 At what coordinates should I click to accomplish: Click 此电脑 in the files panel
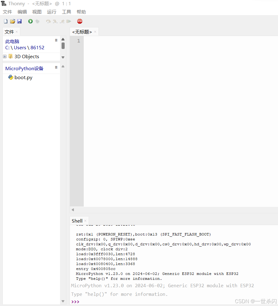(x=12, y=41)
